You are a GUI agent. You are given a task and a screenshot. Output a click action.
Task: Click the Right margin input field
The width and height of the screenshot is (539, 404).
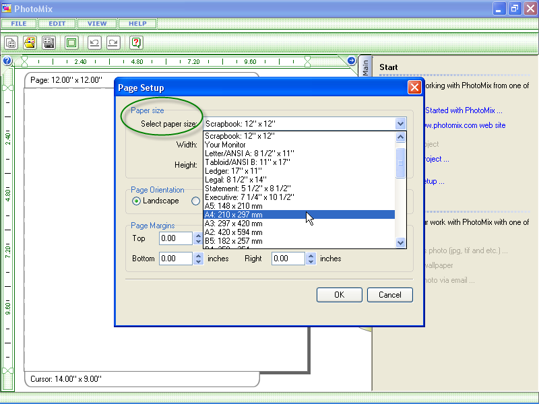point(288,259)
